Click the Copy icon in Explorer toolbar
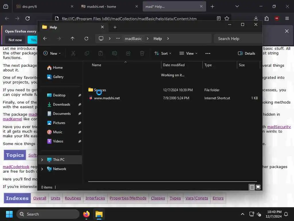The width and height of the screenshot is (294, 221). coord(87,53)
